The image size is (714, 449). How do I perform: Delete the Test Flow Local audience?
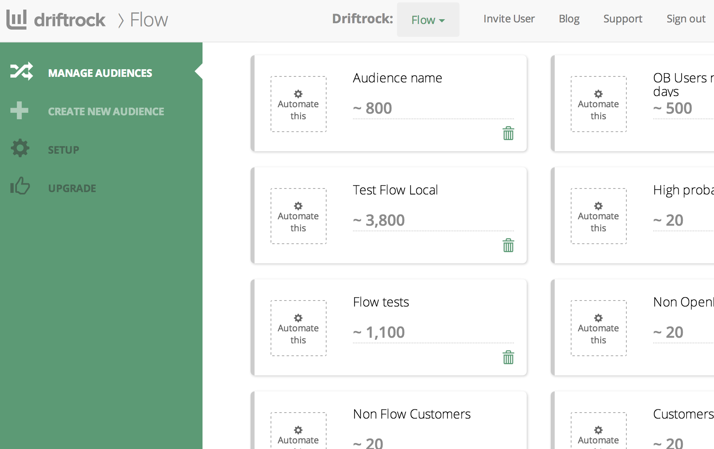click(508, 245)
